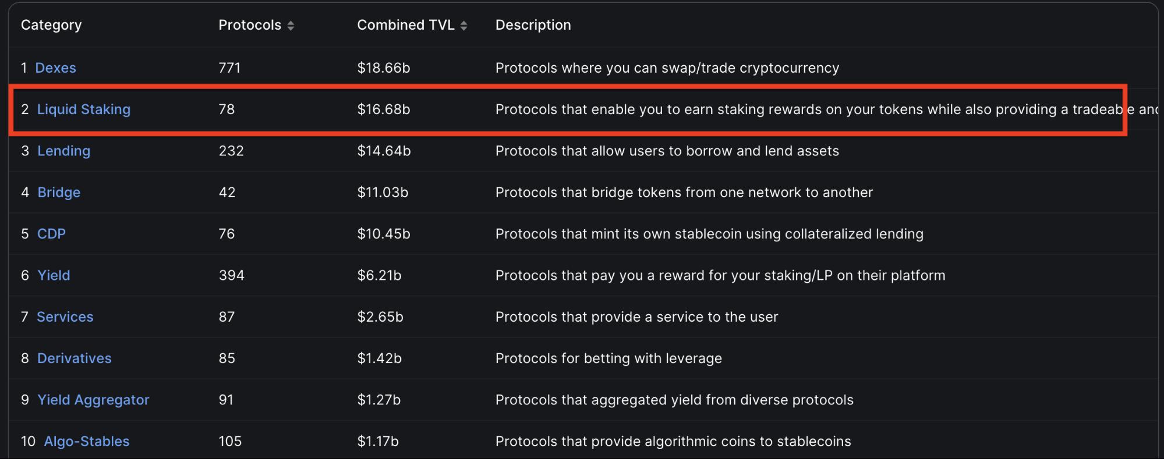Go to the Lending category
Viewport: 1164px width, 459px height.
click(63, 151)
